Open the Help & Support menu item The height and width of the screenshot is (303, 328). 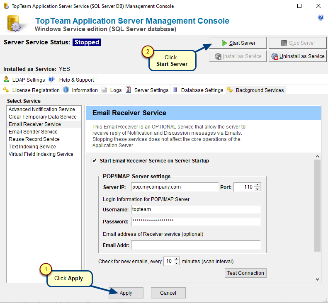pyautogui.click(x=72, y=80)
